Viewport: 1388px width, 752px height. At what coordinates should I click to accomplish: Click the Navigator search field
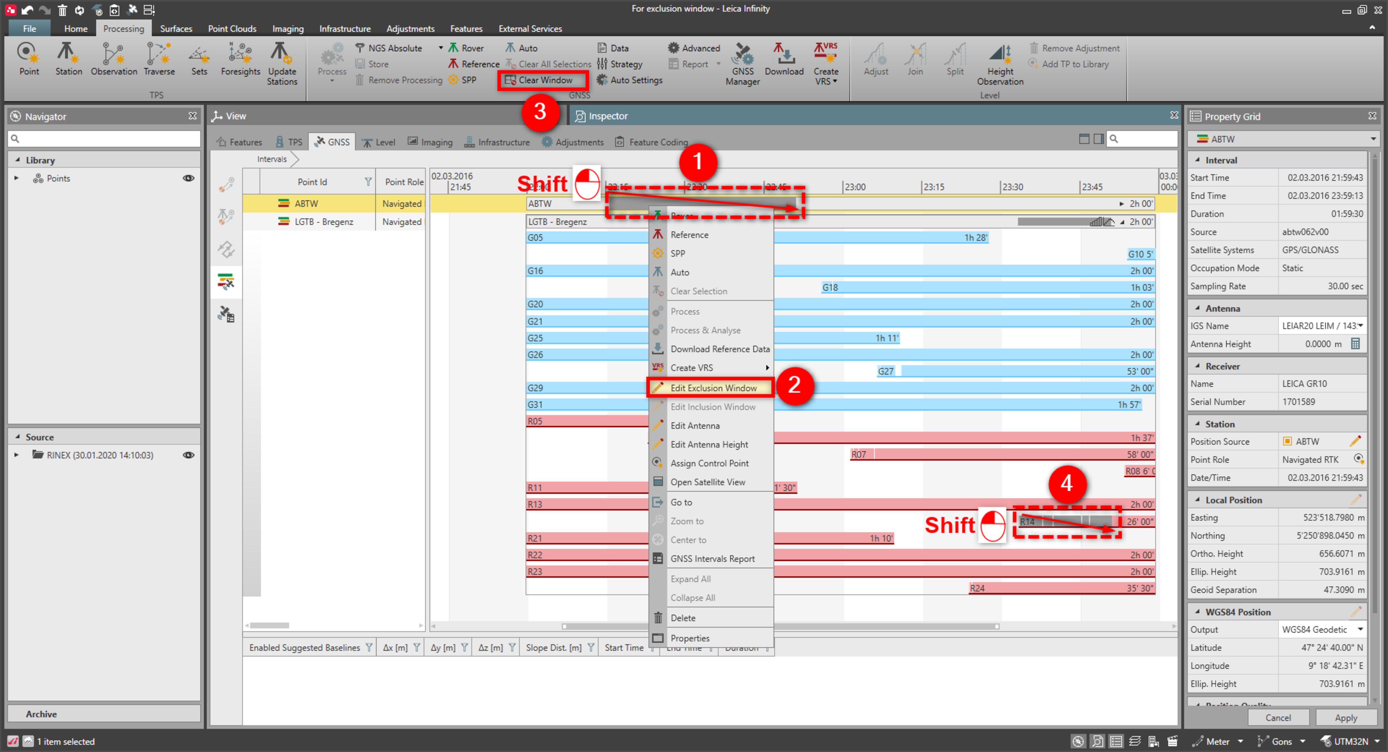click(x=104, y=139)
